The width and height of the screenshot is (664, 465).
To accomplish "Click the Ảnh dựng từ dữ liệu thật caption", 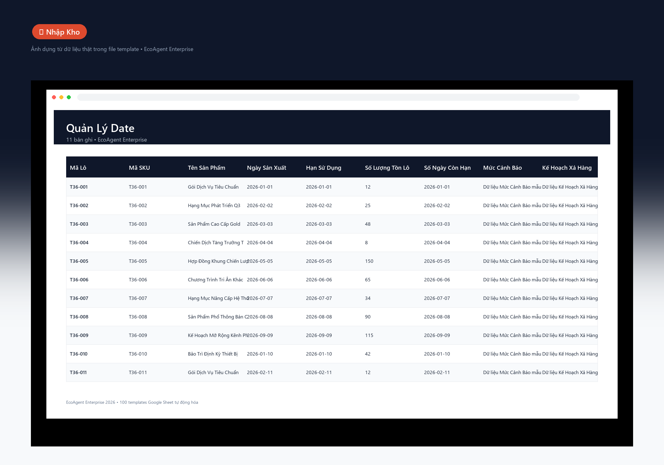I will point(112,49).
